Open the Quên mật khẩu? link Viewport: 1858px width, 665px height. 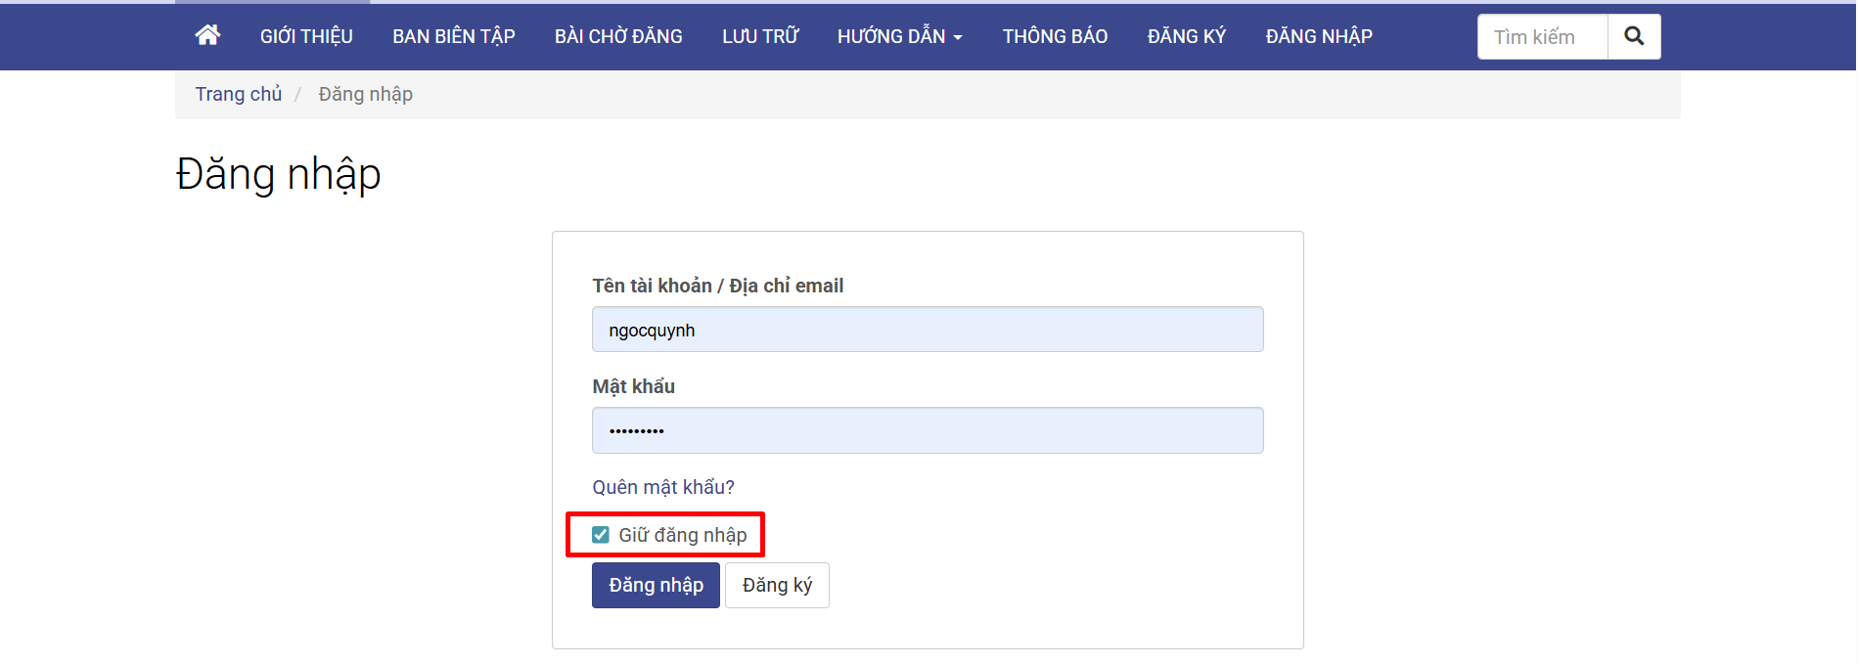662,487
